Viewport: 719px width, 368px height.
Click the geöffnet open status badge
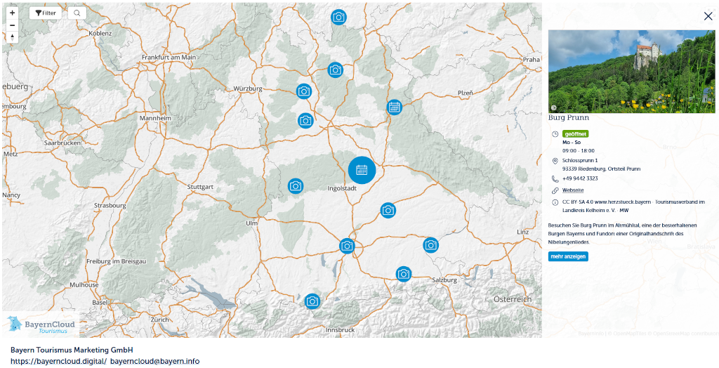pyautogui.click(x=576, y=133)
